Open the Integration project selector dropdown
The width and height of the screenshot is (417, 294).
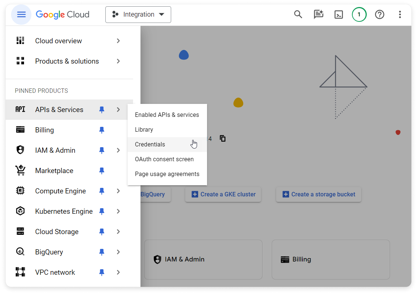point(138,14)
